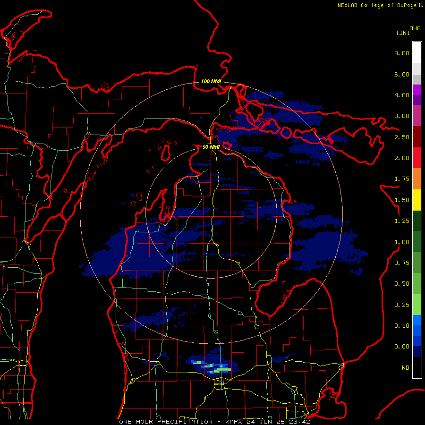Click the 2.00 legend value
425x425 pixels.
pos(402,158)
